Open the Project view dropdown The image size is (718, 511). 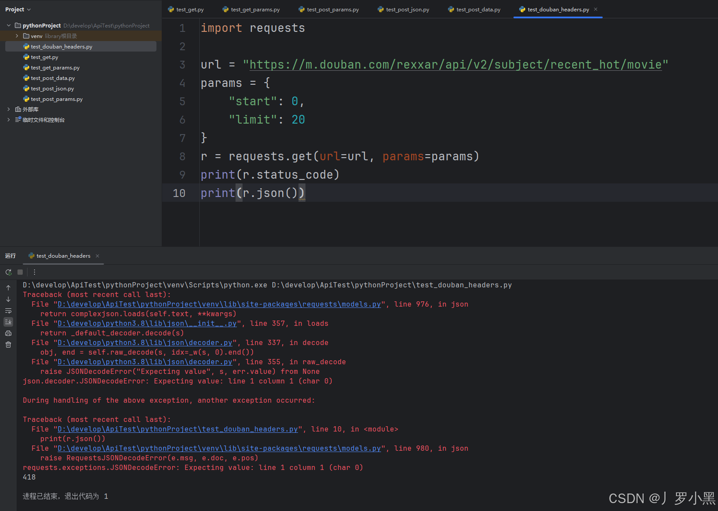tap(18, 9)
